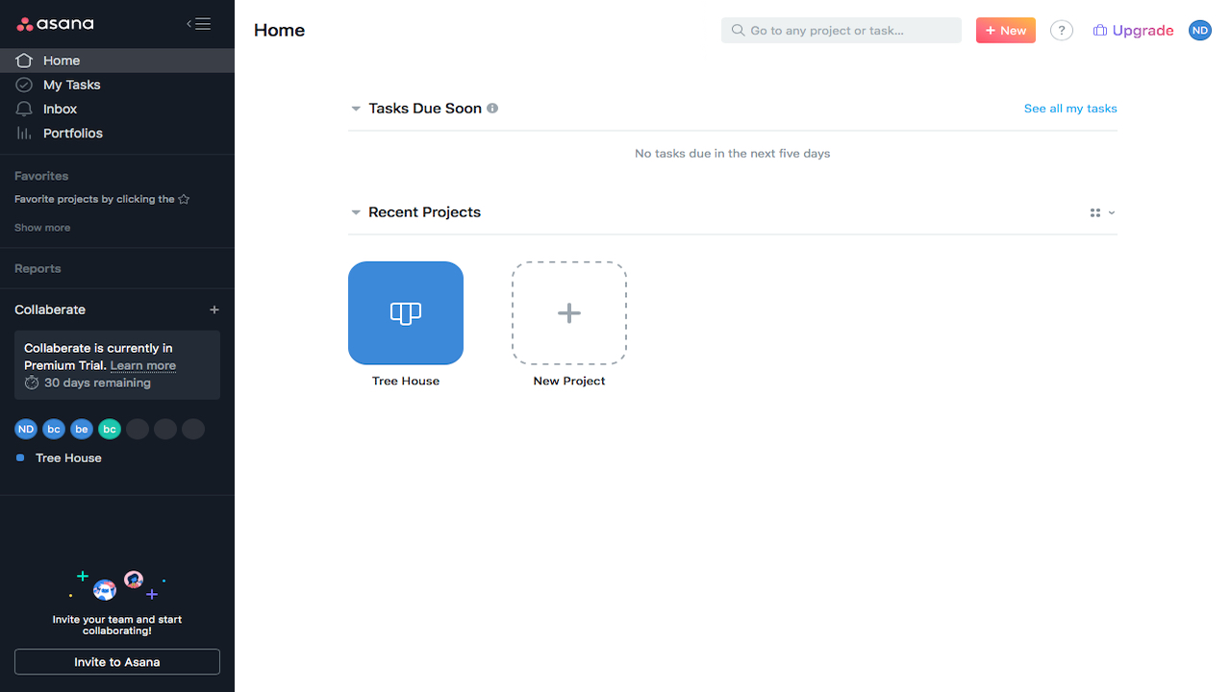The image size is (1231, 692).
Task: Click the Upgrade link
Action: (x=1134, y=30)
